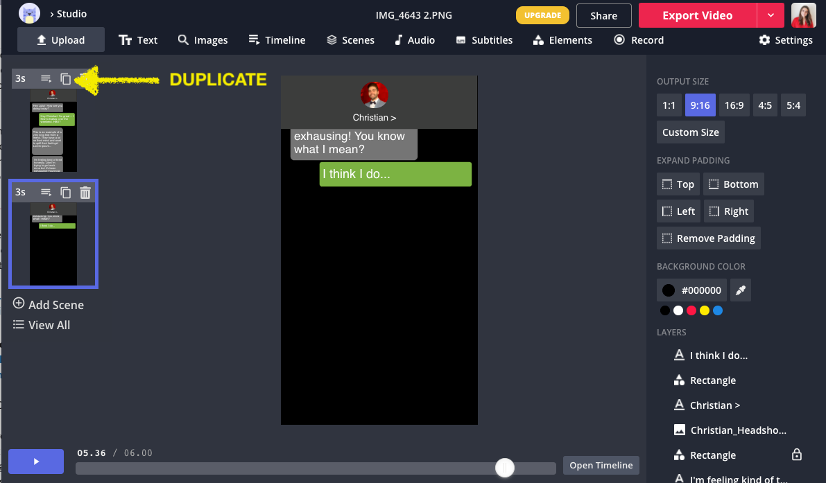Unlock the locked Rectangle layer
The image size is (826, 483).
797,455
